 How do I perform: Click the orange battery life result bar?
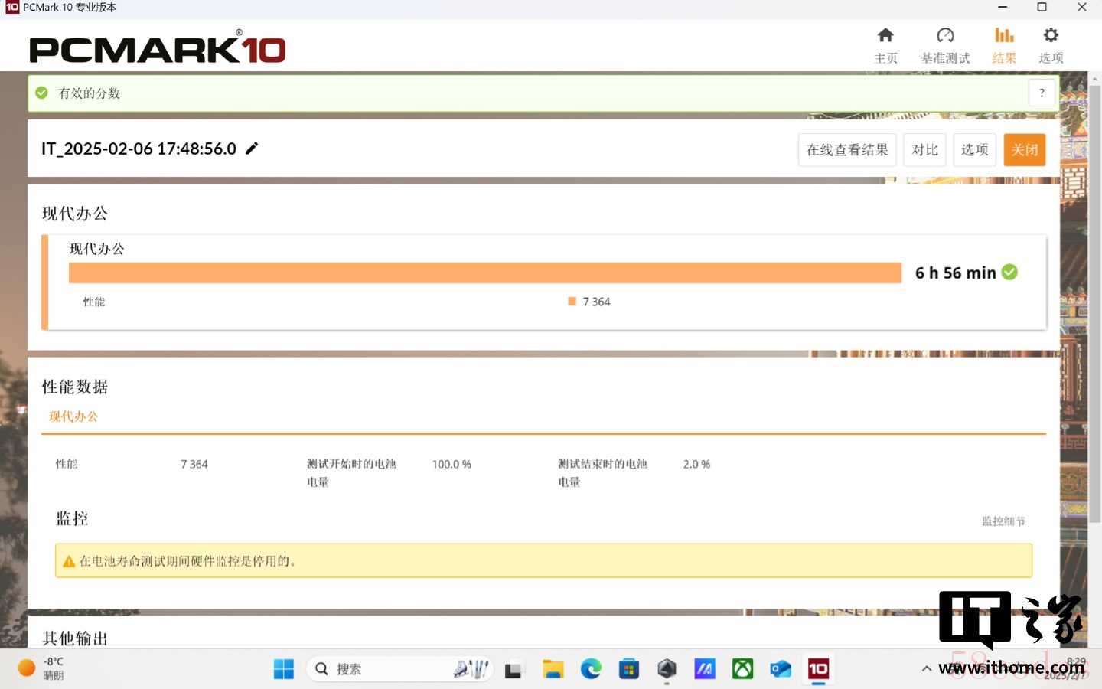[x=484, y=273]
